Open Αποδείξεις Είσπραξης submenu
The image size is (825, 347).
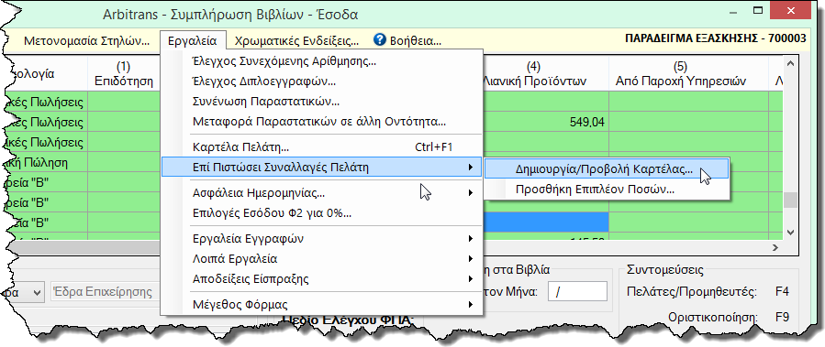[x=321, y=278]
